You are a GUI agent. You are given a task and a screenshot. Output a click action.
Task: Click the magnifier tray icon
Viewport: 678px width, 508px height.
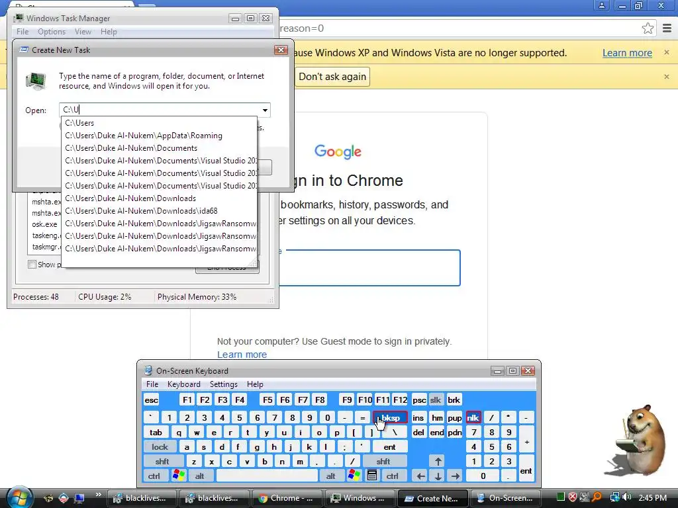(x=597, y=497)
